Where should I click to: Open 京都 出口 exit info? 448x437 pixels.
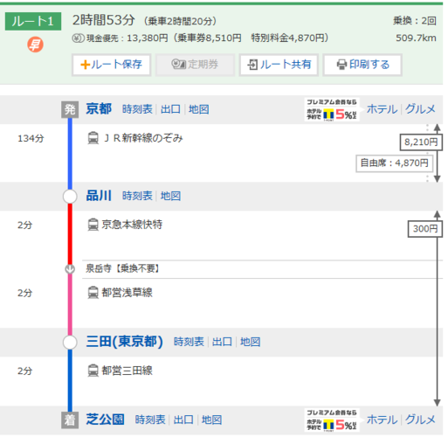click(170, 109)
